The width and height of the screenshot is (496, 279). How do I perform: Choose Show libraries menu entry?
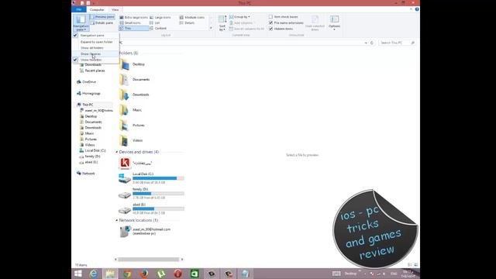95,53
